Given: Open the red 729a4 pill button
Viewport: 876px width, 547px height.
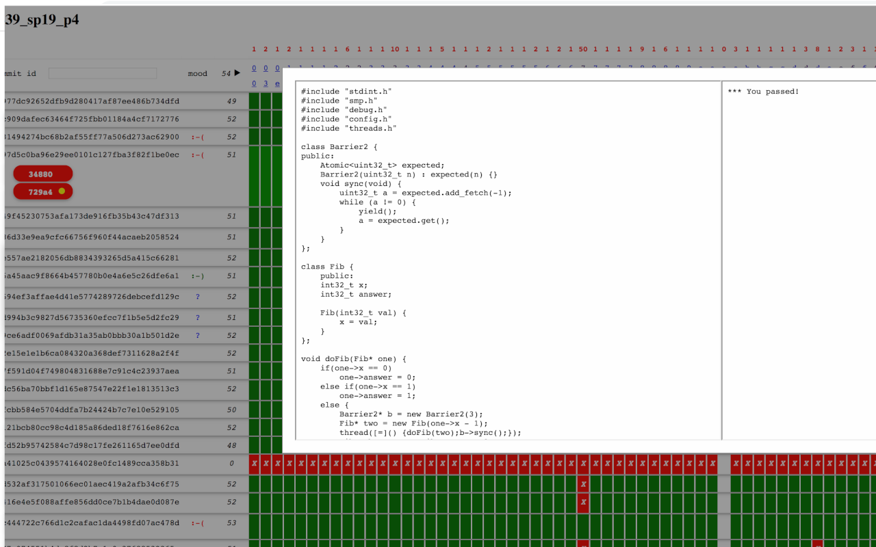Looking at the screenshot, I should click(x=42, y=192).
